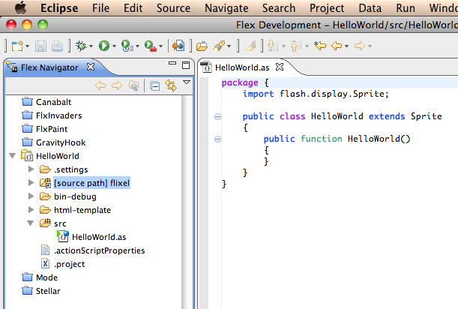Expand the bin-debug folder
458x309 pixels.
[x=31, y=196]
